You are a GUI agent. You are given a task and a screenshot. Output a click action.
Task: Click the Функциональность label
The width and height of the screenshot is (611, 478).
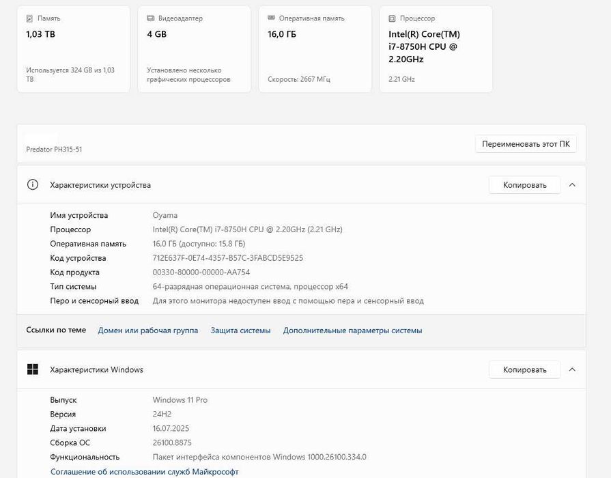point(85,457)
